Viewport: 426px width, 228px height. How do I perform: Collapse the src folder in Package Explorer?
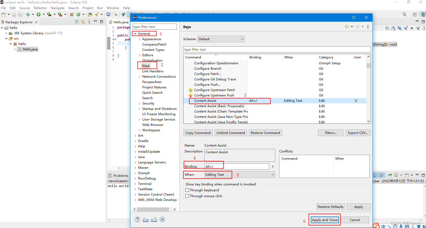point(6,39)
